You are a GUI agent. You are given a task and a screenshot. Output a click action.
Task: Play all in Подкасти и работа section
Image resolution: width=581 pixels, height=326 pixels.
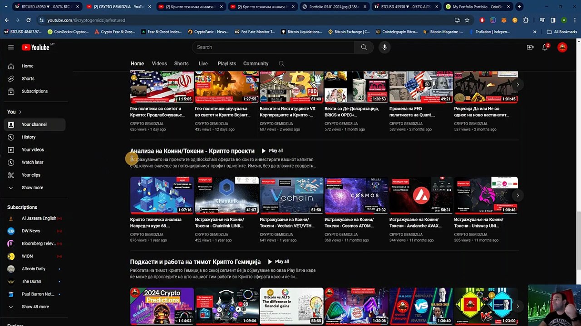click(x=278, y=262)
